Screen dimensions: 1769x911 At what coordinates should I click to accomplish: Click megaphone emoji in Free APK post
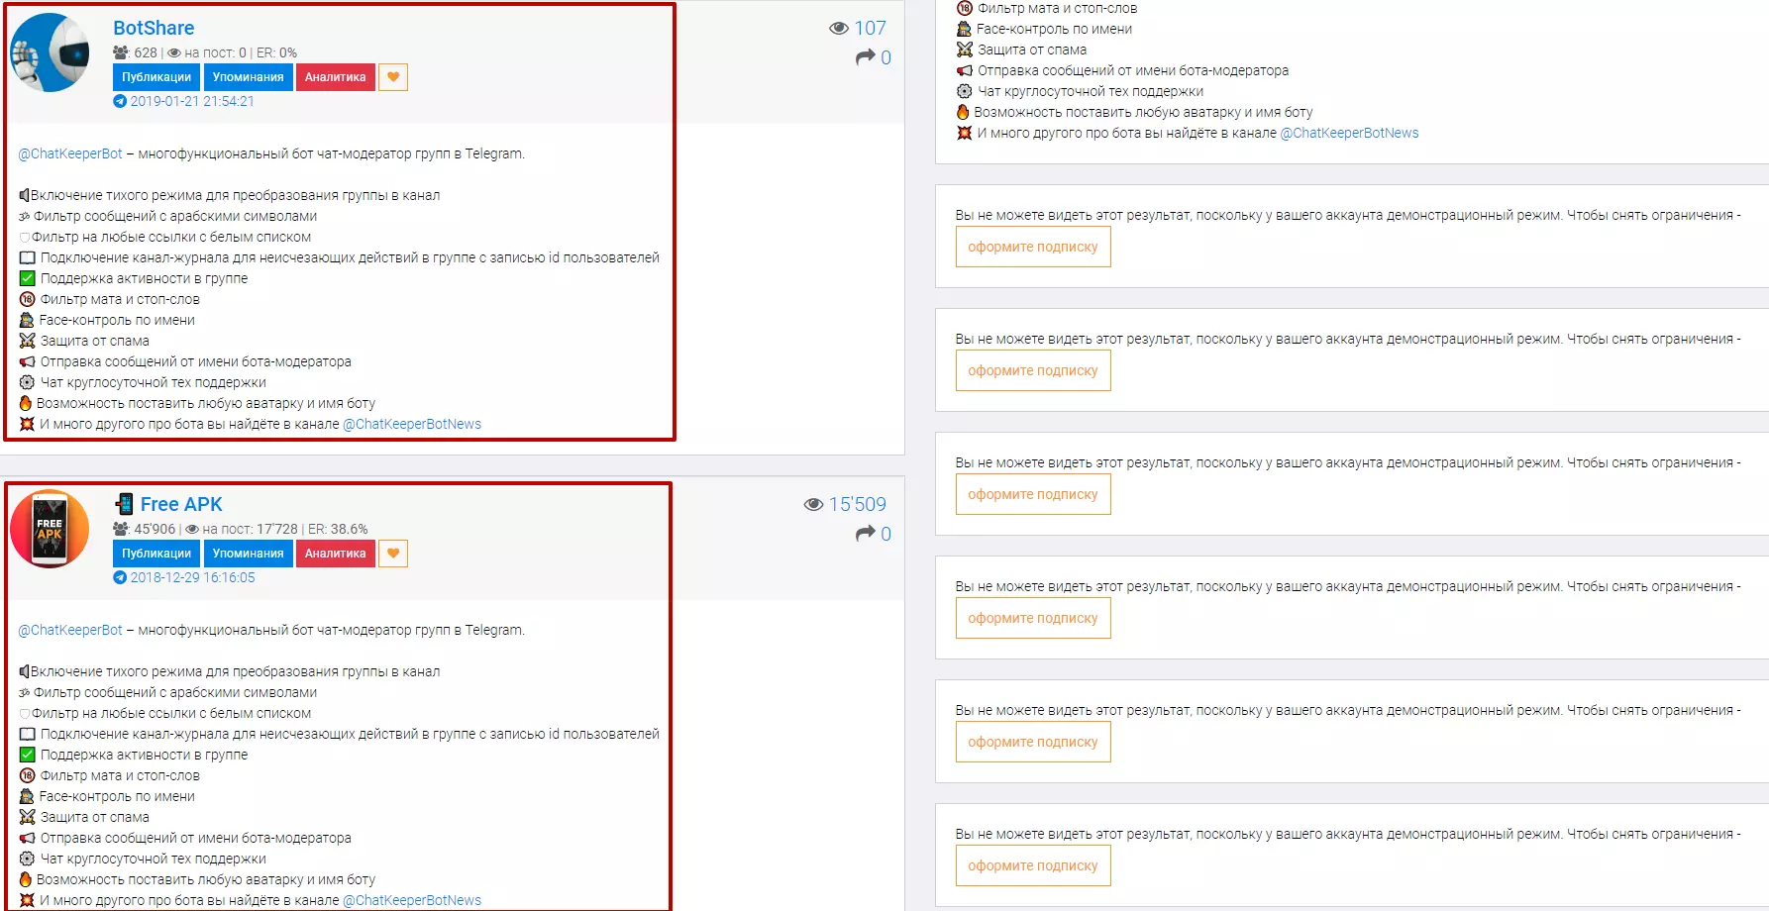pos(28,838)
